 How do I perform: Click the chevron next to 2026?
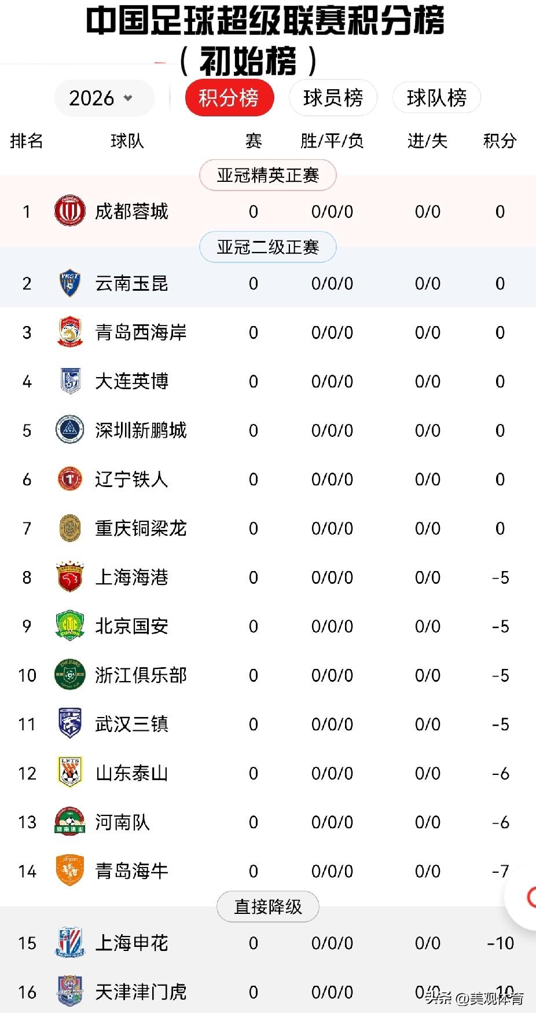129,98
